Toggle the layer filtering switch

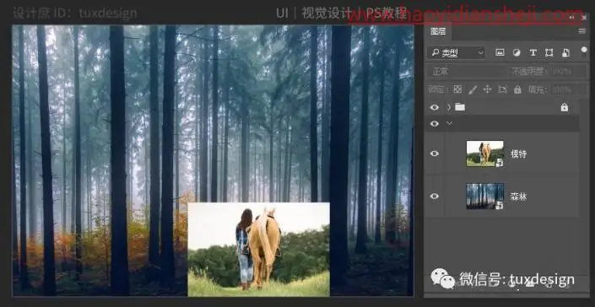pos(584,52)
